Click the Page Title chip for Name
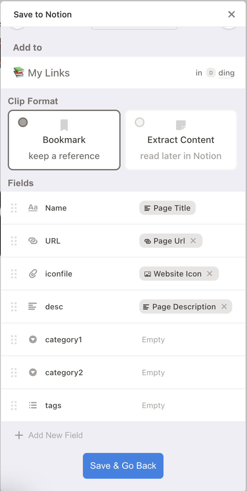The image size is (247, 491). pos(167,208)
